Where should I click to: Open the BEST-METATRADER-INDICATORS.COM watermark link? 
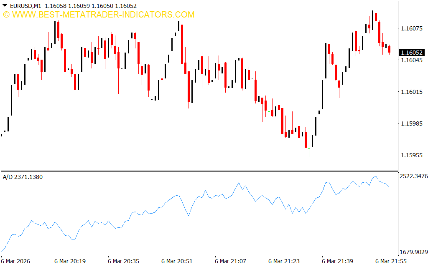[x=103, y=15]
